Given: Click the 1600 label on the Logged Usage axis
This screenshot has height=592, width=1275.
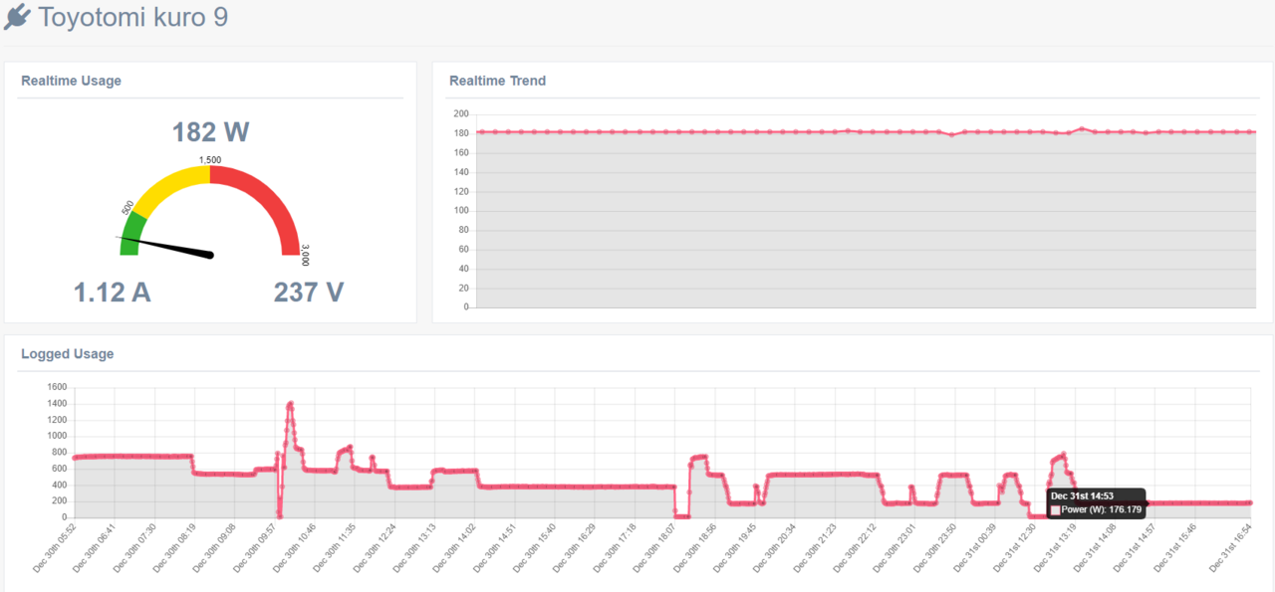Looking at the screenshot, I should (57, 387).
